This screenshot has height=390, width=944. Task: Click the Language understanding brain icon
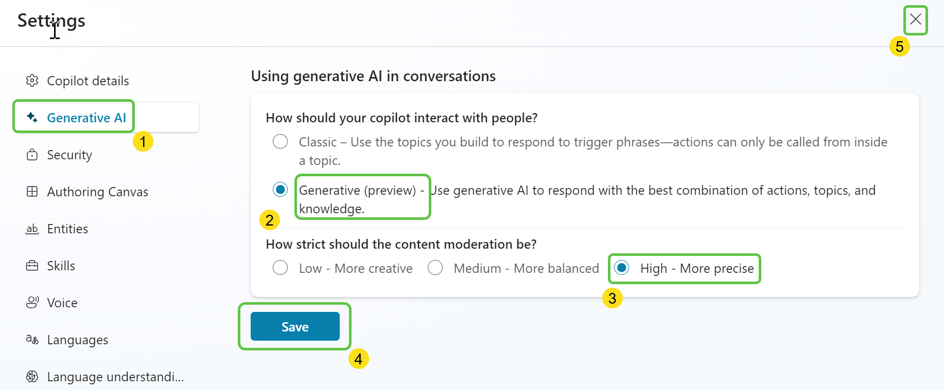point(32,377)
